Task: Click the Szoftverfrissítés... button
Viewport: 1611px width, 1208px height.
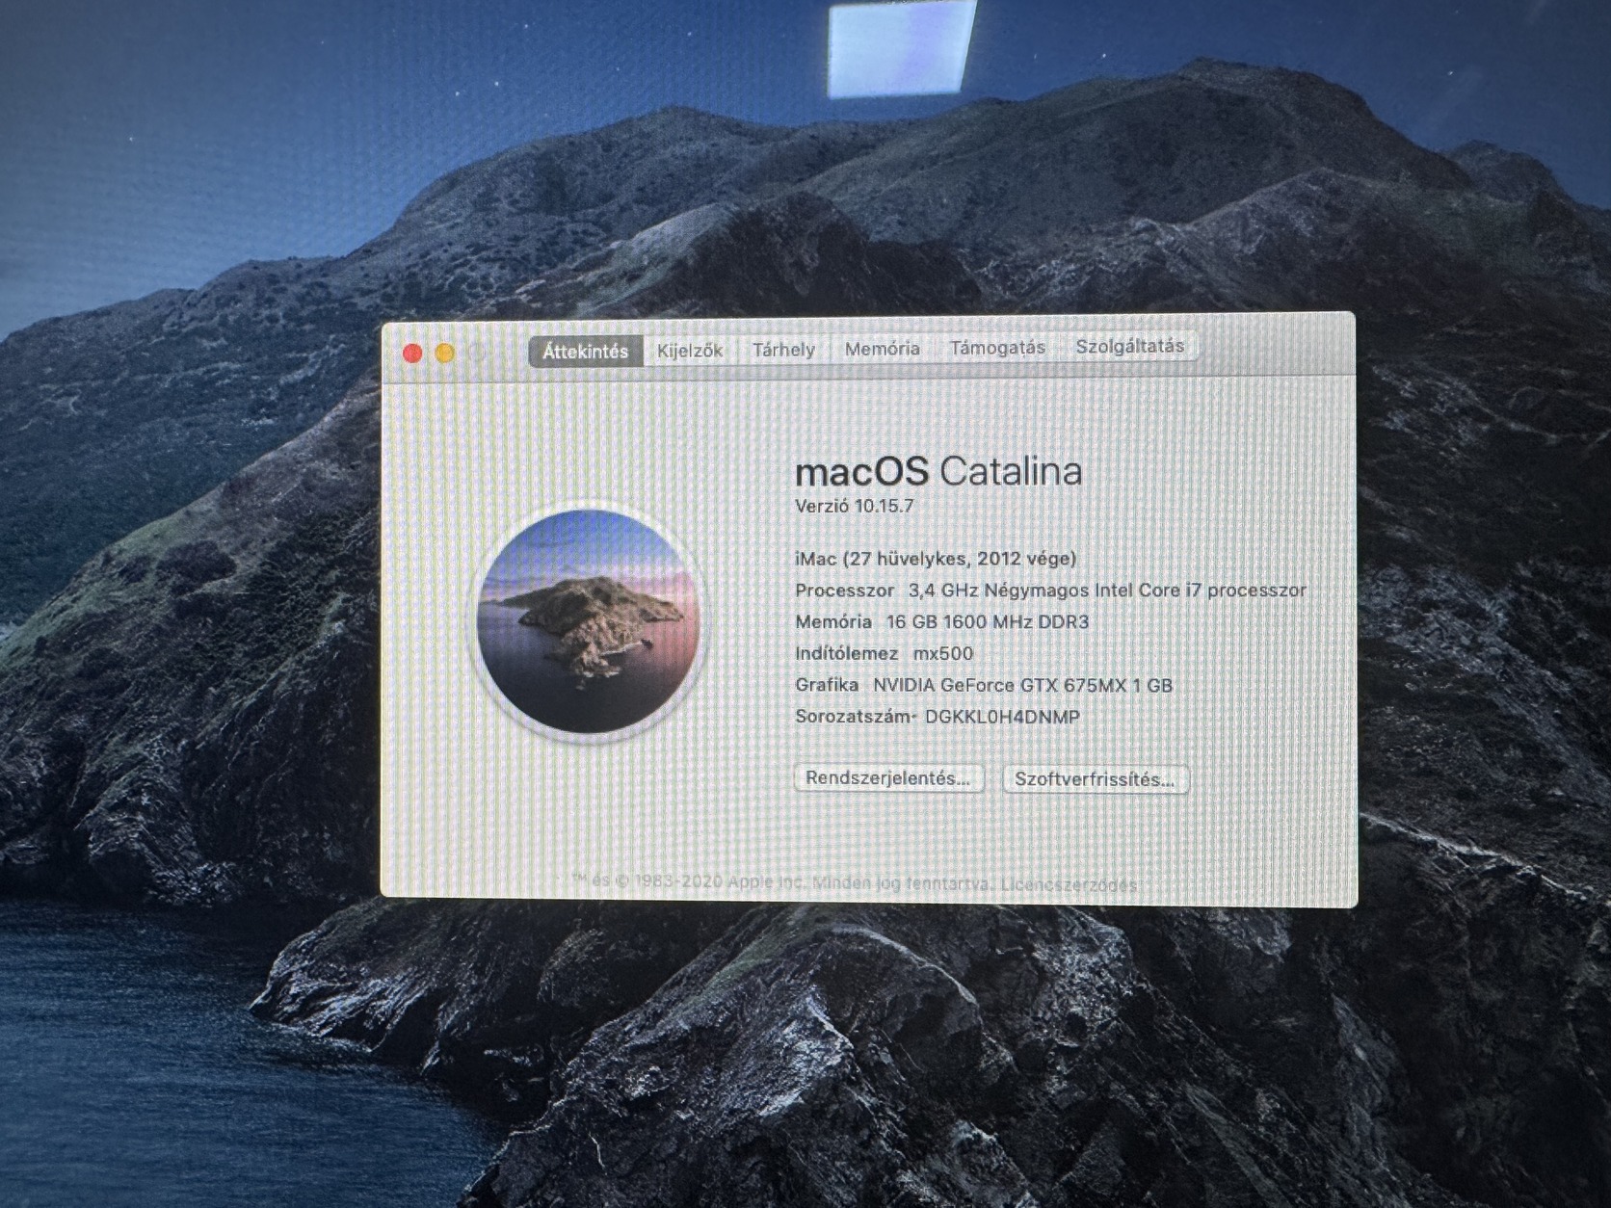Action: point(1095,779)
